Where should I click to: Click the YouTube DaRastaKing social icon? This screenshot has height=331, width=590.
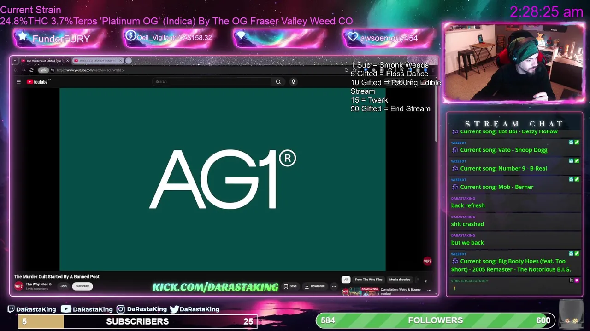(66, 309)
